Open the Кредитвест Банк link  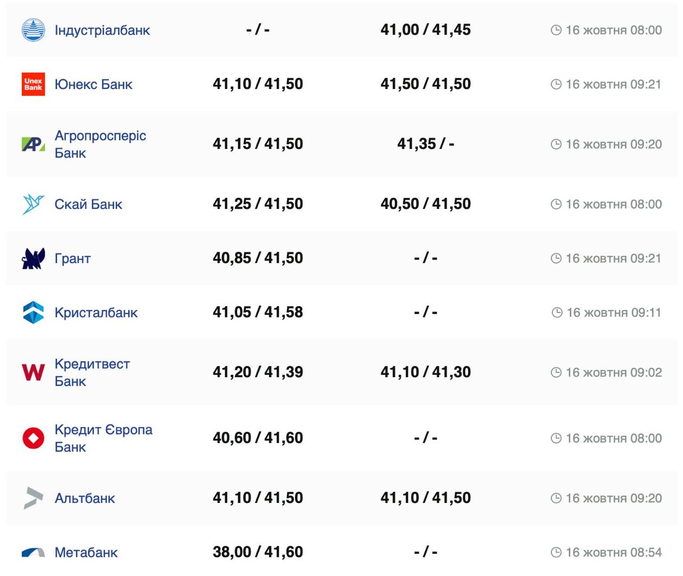coord(92,372)
